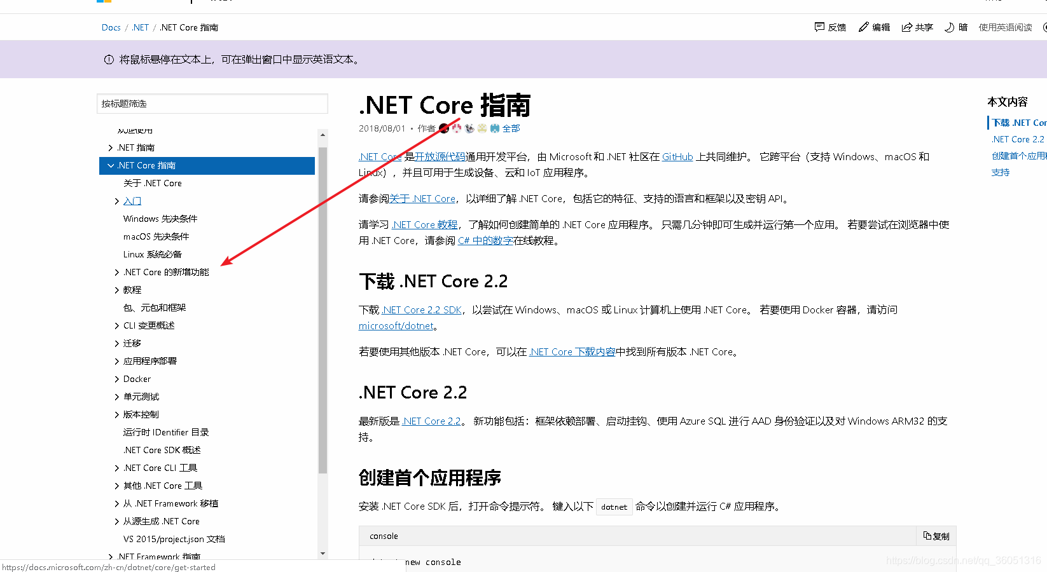Click the first author avatar next to 作者
1047x572 pixels.
click(x=444, y=128)
